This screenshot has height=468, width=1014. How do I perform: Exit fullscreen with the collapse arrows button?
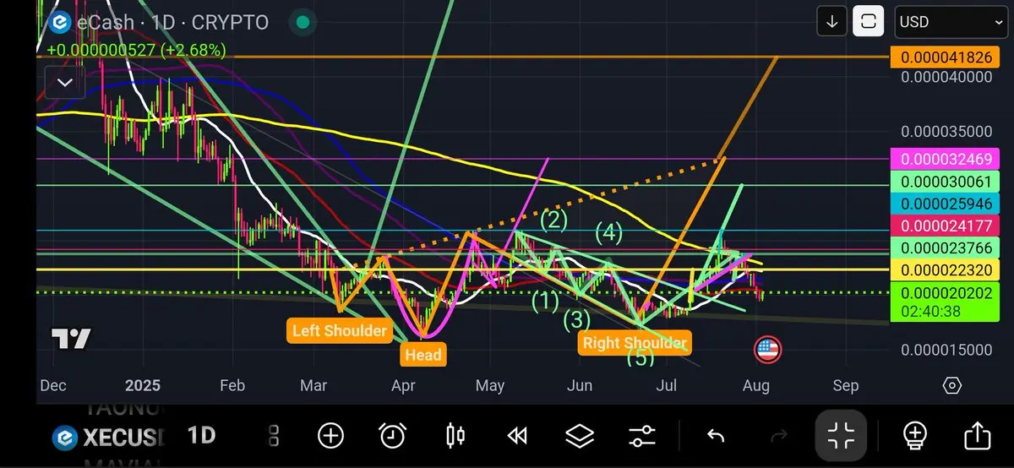tap(842, 436)
